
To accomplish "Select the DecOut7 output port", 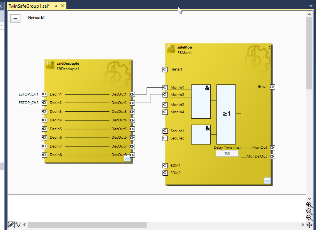I will click(x=132, y=146).
